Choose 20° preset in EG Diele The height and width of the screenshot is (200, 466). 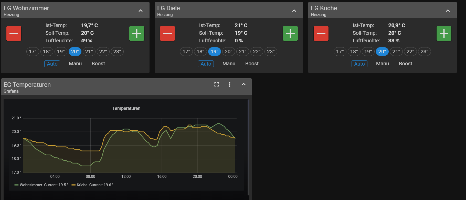(229, 52)
